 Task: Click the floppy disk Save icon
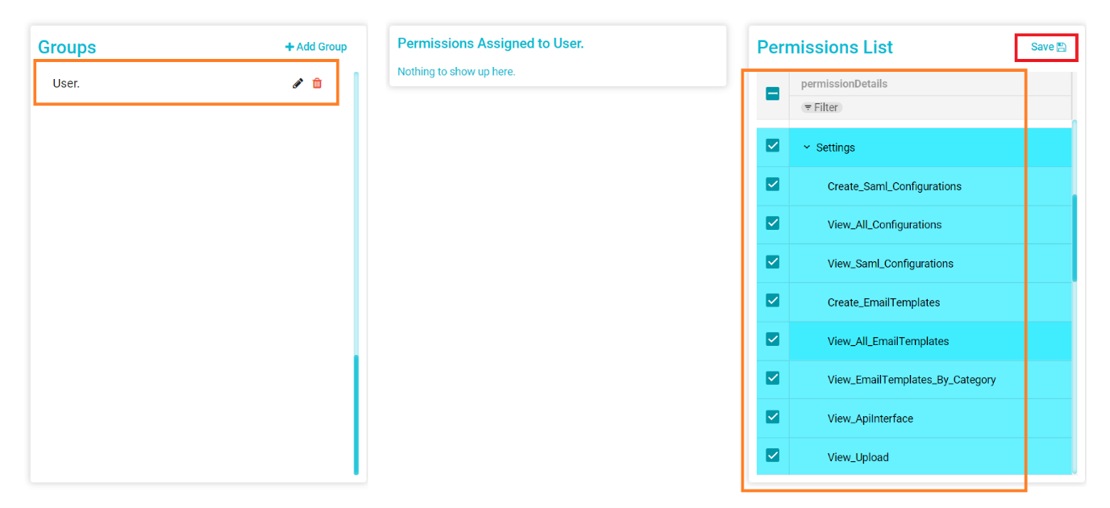click(1062, 47)
